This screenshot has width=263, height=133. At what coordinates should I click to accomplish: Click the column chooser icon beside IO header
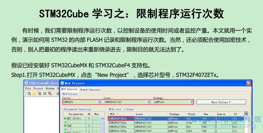click(246, 114)
